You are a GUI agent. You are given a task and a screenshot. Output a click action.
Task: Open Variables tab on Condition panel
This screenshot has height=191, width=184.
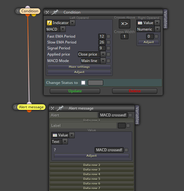165,19
